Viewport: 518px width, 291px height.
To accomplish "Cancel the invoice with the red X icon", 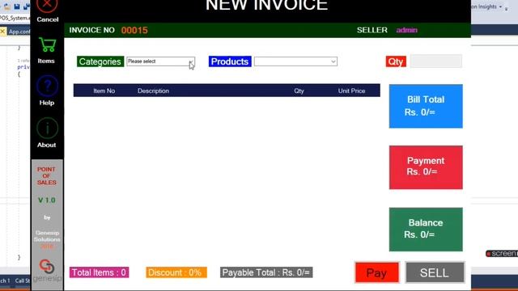I will coord(47,6).
